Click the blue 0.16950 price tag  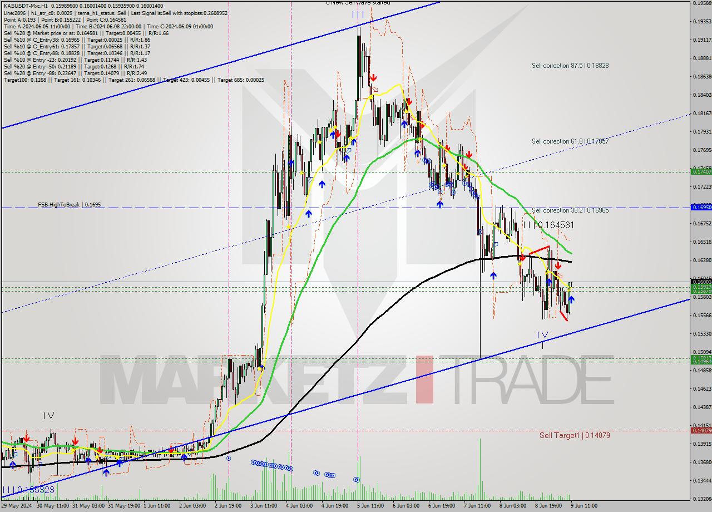(x=701, y=207)
